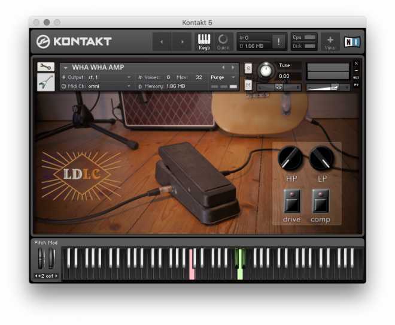The image size is (395, 325).
Task: Load the previous instrument with the left header arrow
Action: pos(162,41)
